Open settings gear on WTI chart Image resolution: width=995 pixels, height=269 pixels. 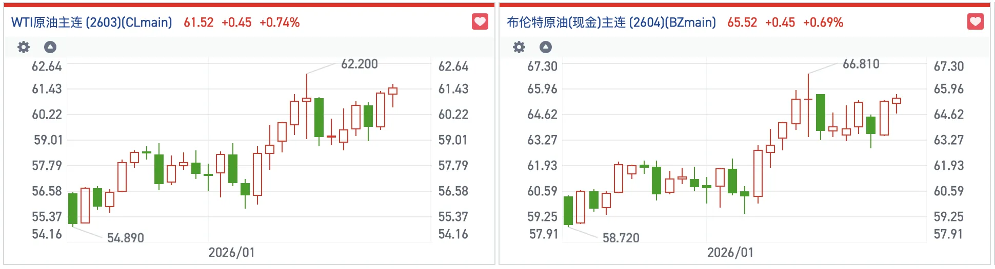(24, 48)
